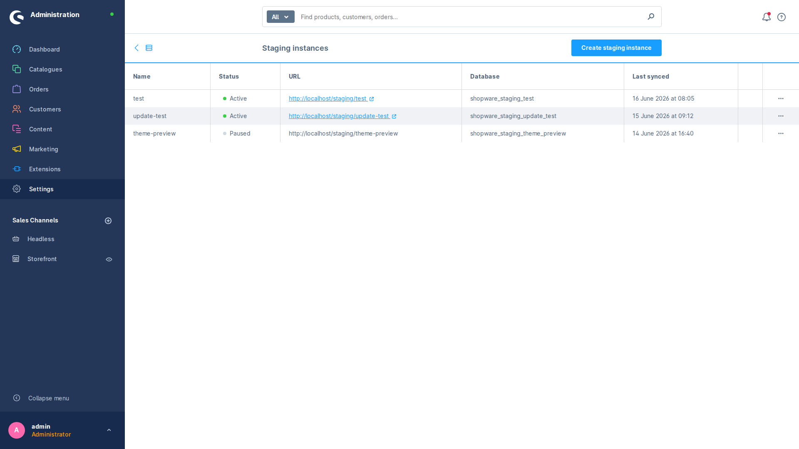Click the staging database module icon
The height and width of the screenshot is (449, 799).
[149, 48]
